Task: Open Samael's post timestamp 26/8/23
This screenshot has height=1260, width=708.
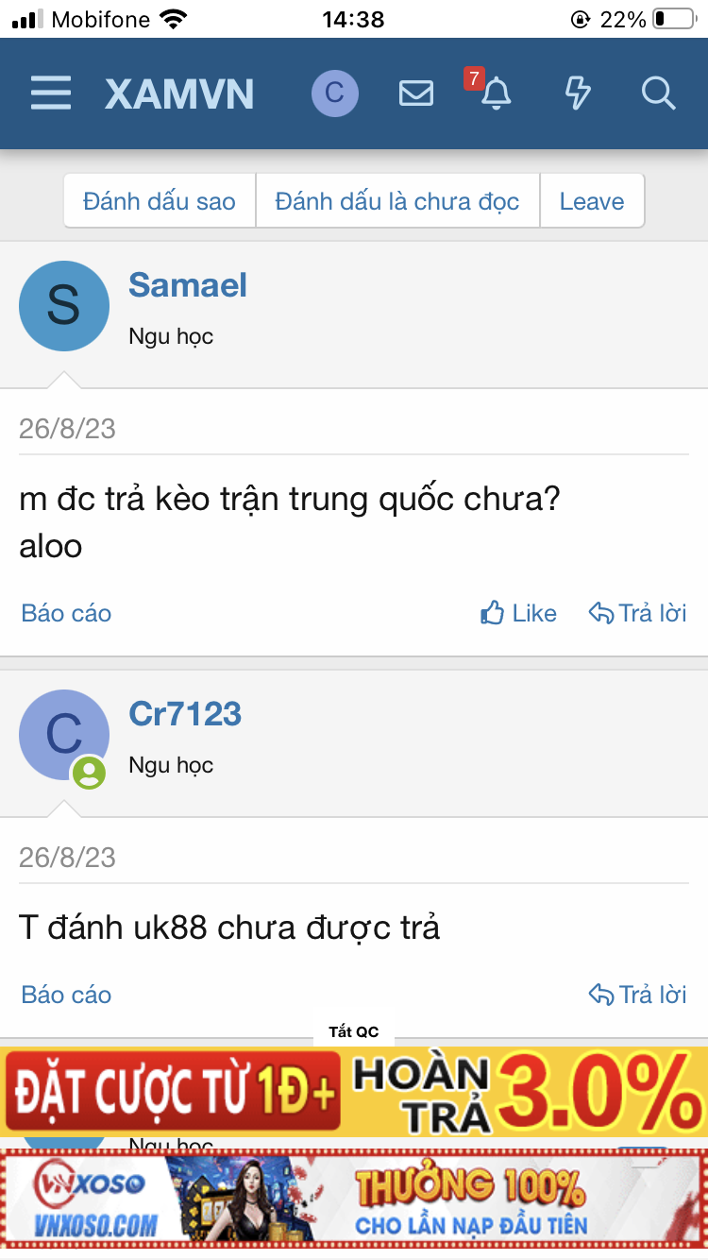Action: click(x=66, y=428)
